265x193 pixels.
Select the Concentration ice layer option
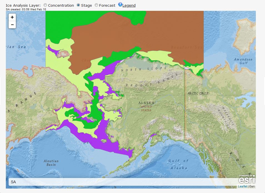(x=46, y=5)
